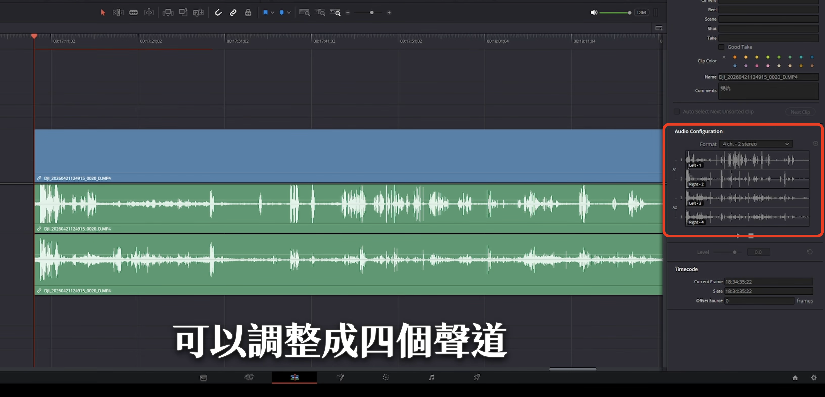The height and width of the screenshot is (397, 825).
Task: Activate the Blade edit mode
Action: tap(134, 12)
